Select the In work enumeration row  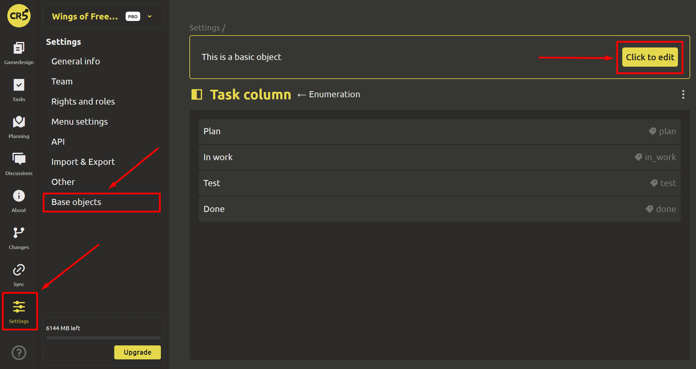click(440, 157)
